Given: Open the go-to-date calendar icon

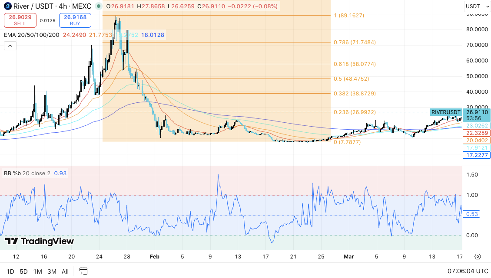Looking at the screenshot, I should 83,271.
